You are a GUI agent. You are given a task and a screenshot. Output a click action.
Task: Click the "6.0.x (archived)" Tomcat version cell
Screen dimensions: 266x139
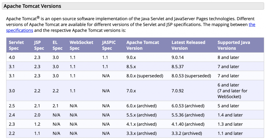click(142, 106)
